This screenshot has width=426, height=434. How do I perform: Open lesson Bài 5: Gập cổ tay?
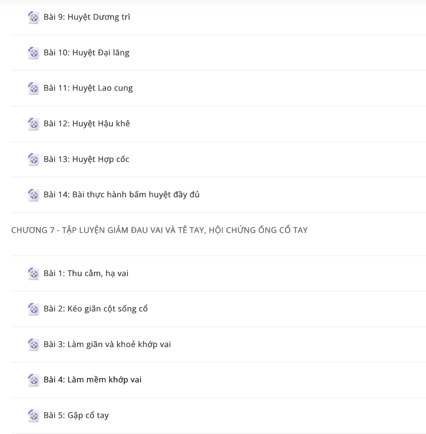(x=76, y=415)
